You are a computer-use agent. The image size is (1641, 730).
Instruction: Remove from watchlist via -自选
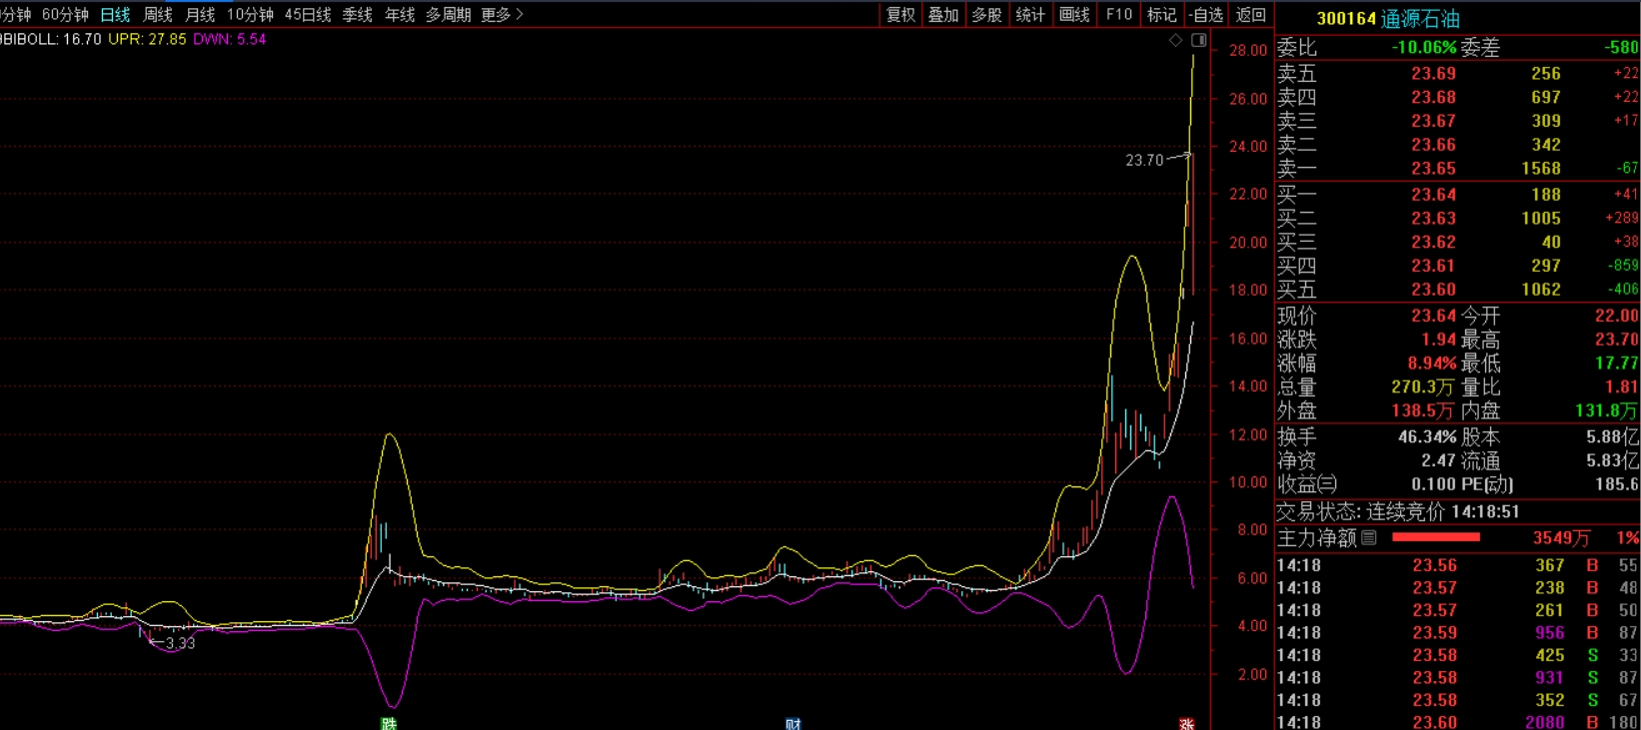pos(1206,14)
